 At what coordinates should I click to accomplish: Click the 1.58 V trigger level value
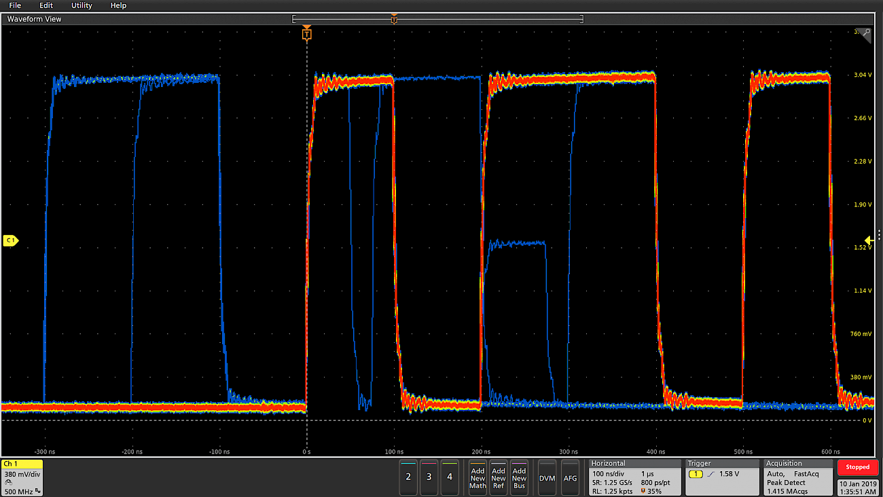click(728, 473)
